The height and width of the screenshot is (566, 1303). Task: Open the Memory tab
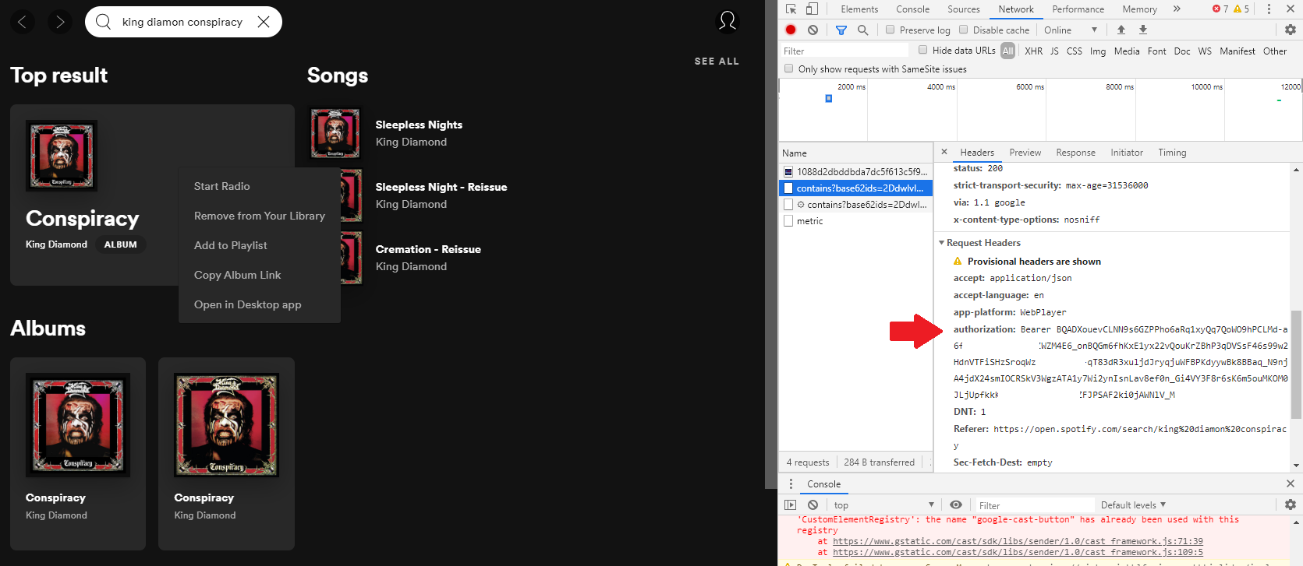[x=1139, y=9]
